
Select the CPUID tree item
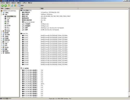pyautogui.click(x=8, y=18)
